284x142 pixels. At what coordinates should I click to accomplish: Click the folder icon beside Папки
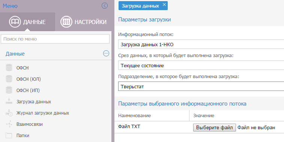(x=9, y=136)
